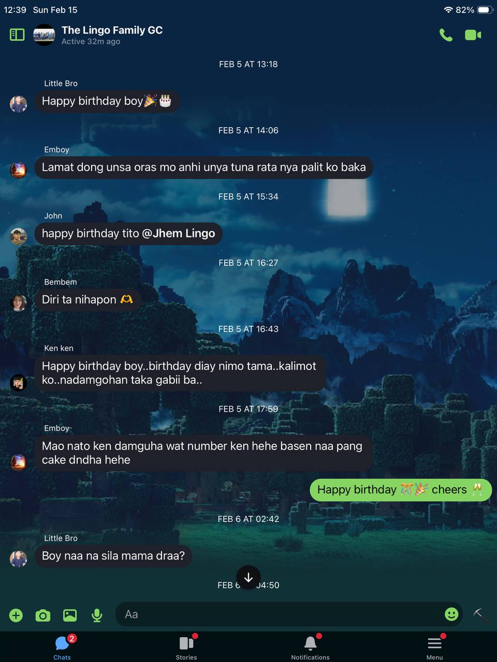
Task: View Ken ken's profile avatar
Action: pos(19,383)
